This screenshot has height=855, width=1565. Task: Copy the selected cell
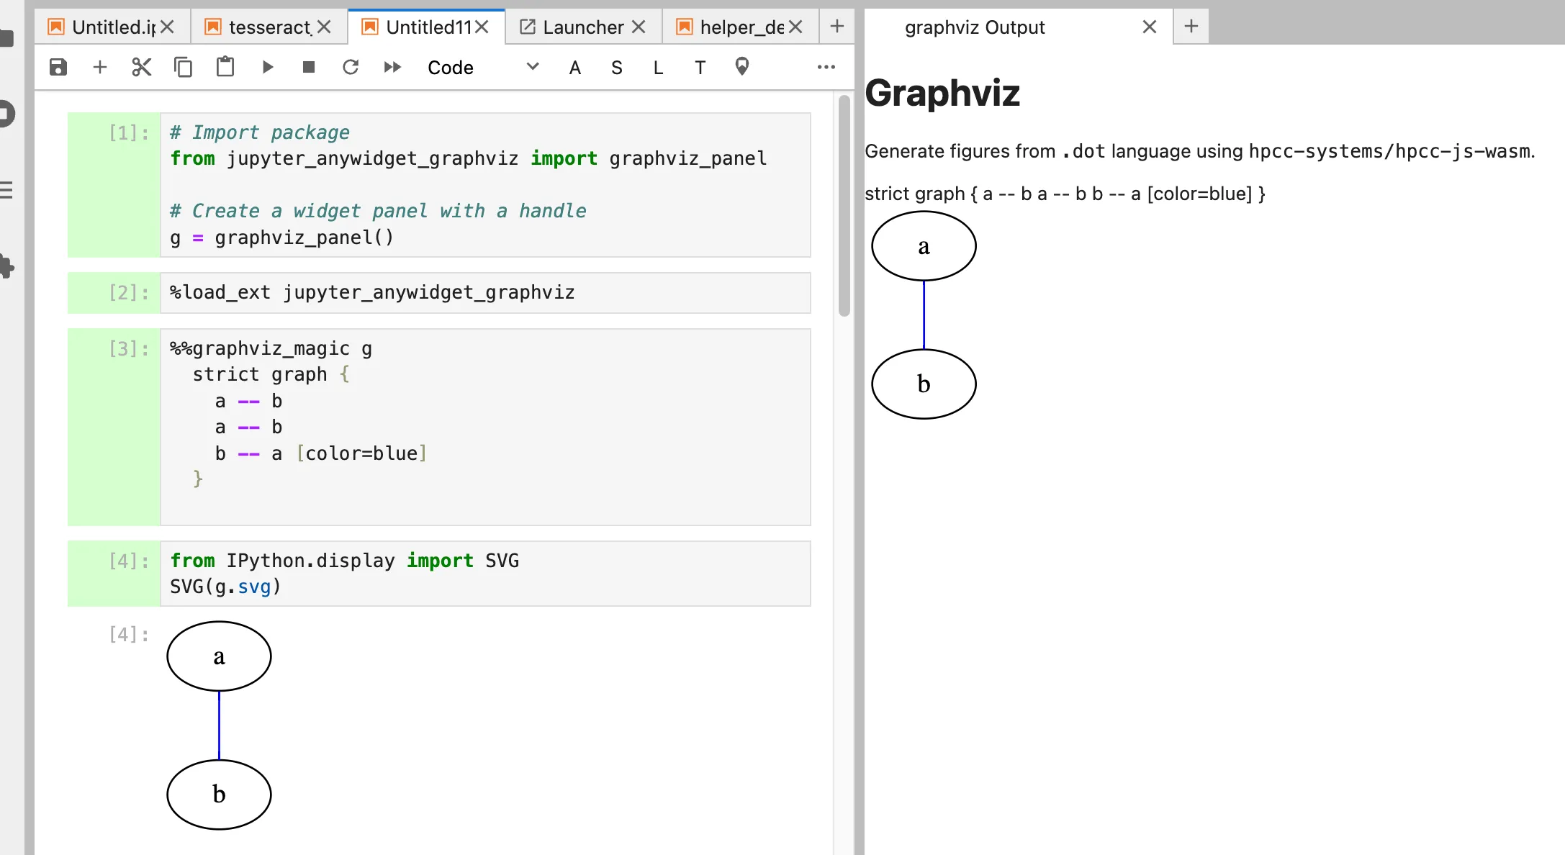pyautogui.click(x=184, y=68)
